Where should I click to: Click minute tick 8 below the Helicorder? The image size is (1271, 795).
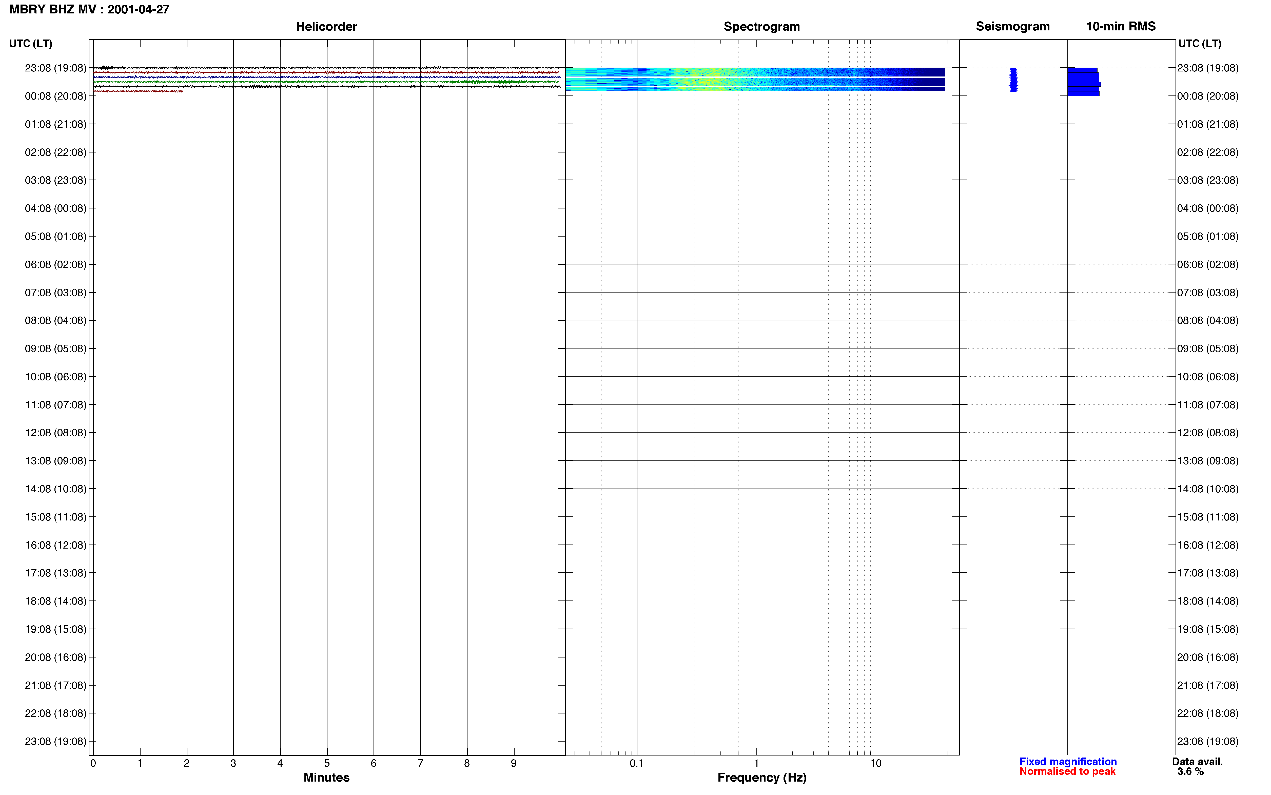click(467, 763)
